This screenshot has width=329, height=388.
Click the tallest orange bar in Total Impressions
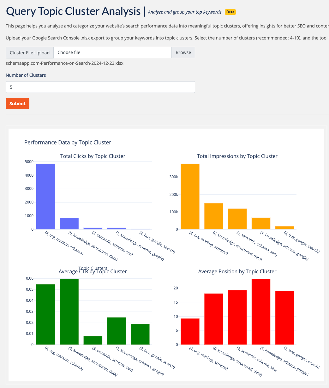coord(190,197)
